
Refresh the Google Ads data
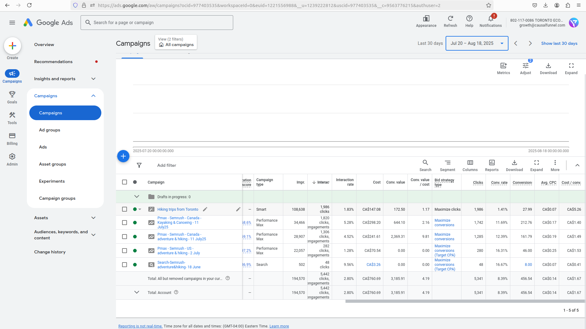pyautogui.click(x=450, y=21)
